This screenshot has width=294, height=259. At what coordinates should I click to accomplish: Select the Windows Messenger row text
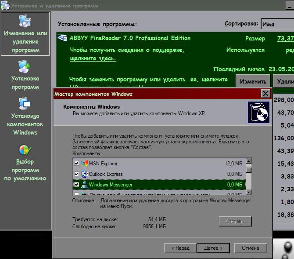[111, 185]
